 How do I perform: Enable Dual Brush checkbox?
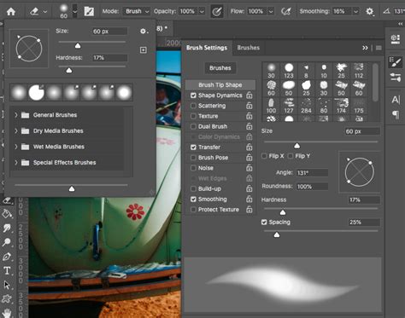193,126
